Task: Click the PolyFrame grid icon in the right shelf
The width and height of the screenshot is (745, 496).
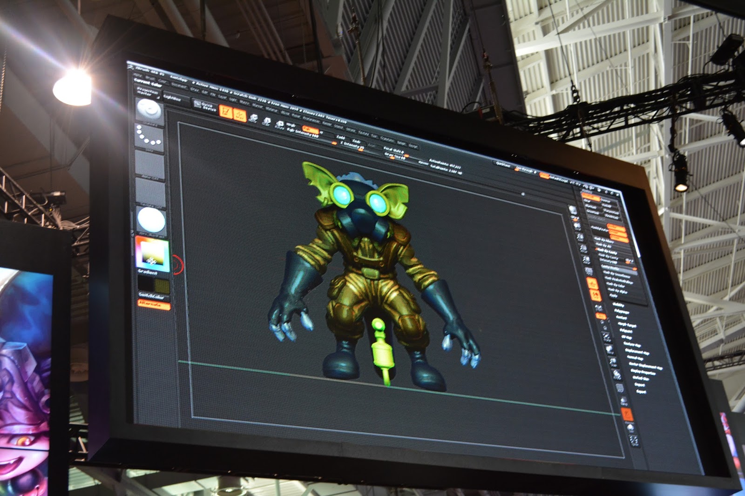Action: tap(620, 388)
